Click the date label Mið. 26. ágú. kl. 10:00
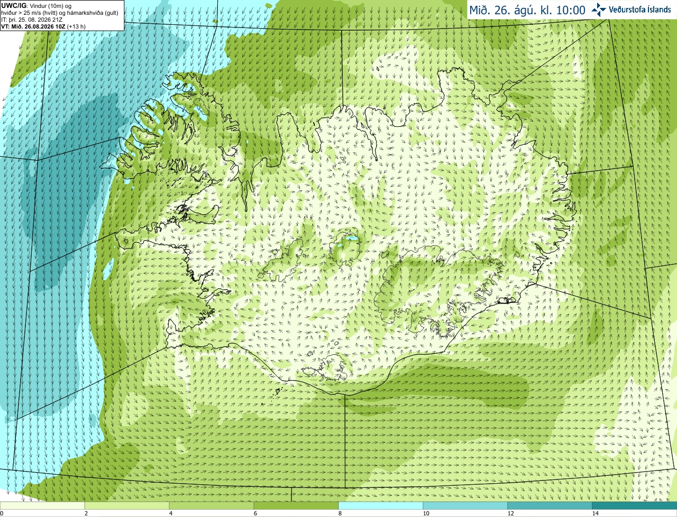677x517 pixels. click(527, 10)
